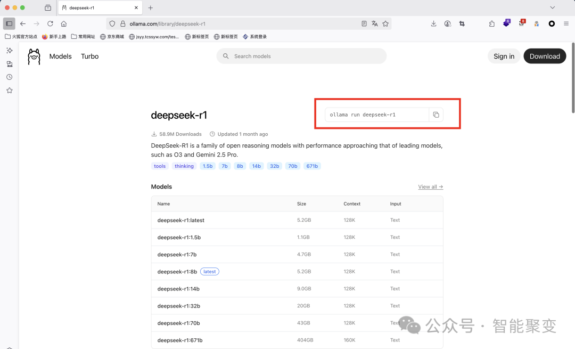575x349 pixels.
Task: Open the downloads panel icon
Action: click(433, 23)
